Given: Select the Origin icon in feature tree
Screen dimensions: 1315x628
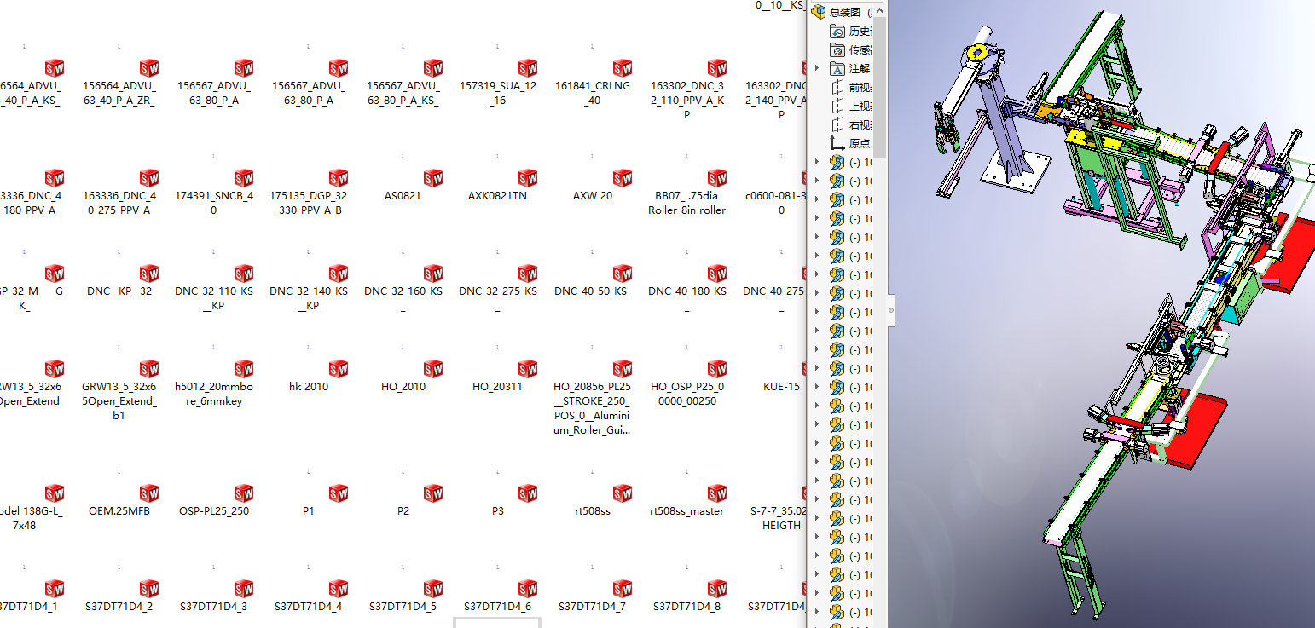Looking at the screenshot, I should (x=837, y=143).
